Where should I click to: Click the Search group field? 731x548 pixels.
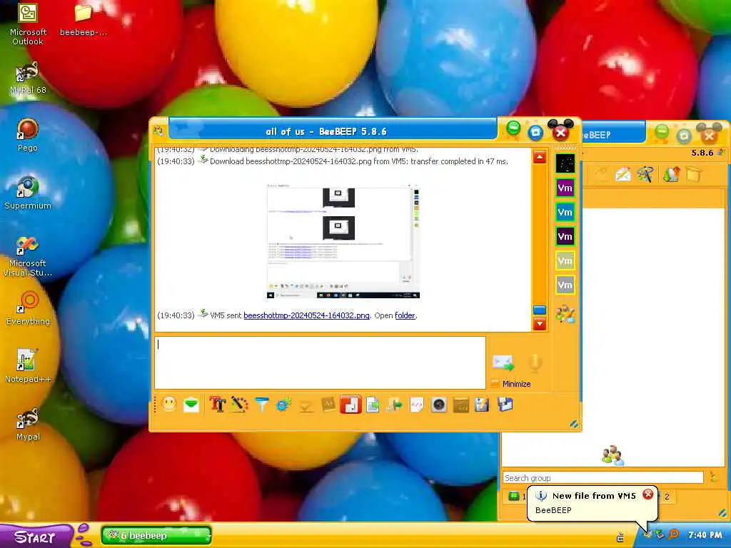(x=603, y=477)
